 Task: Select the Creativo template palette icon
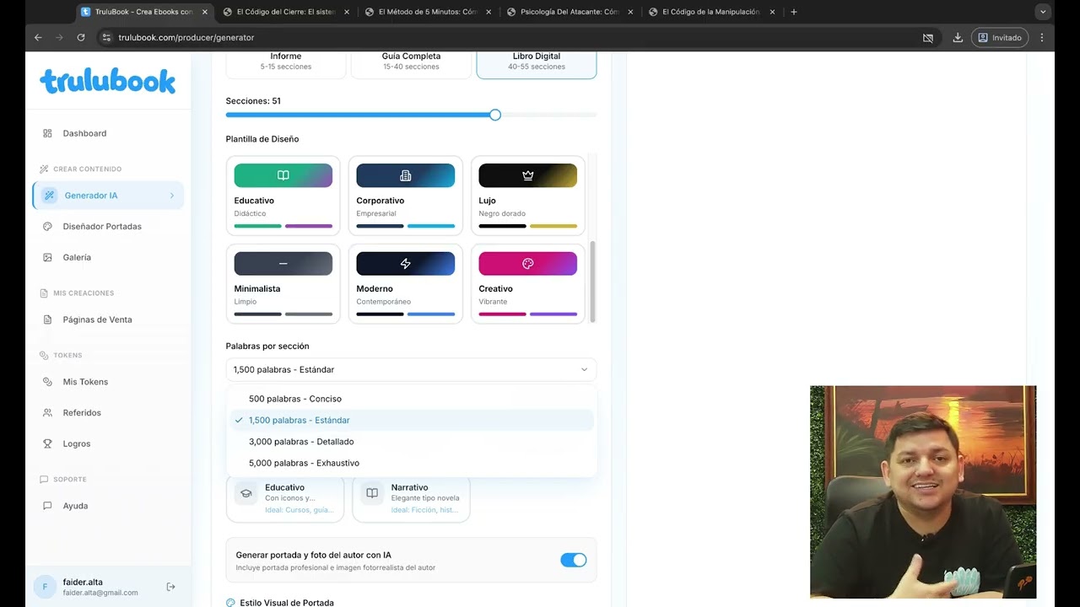click(528, 264)
